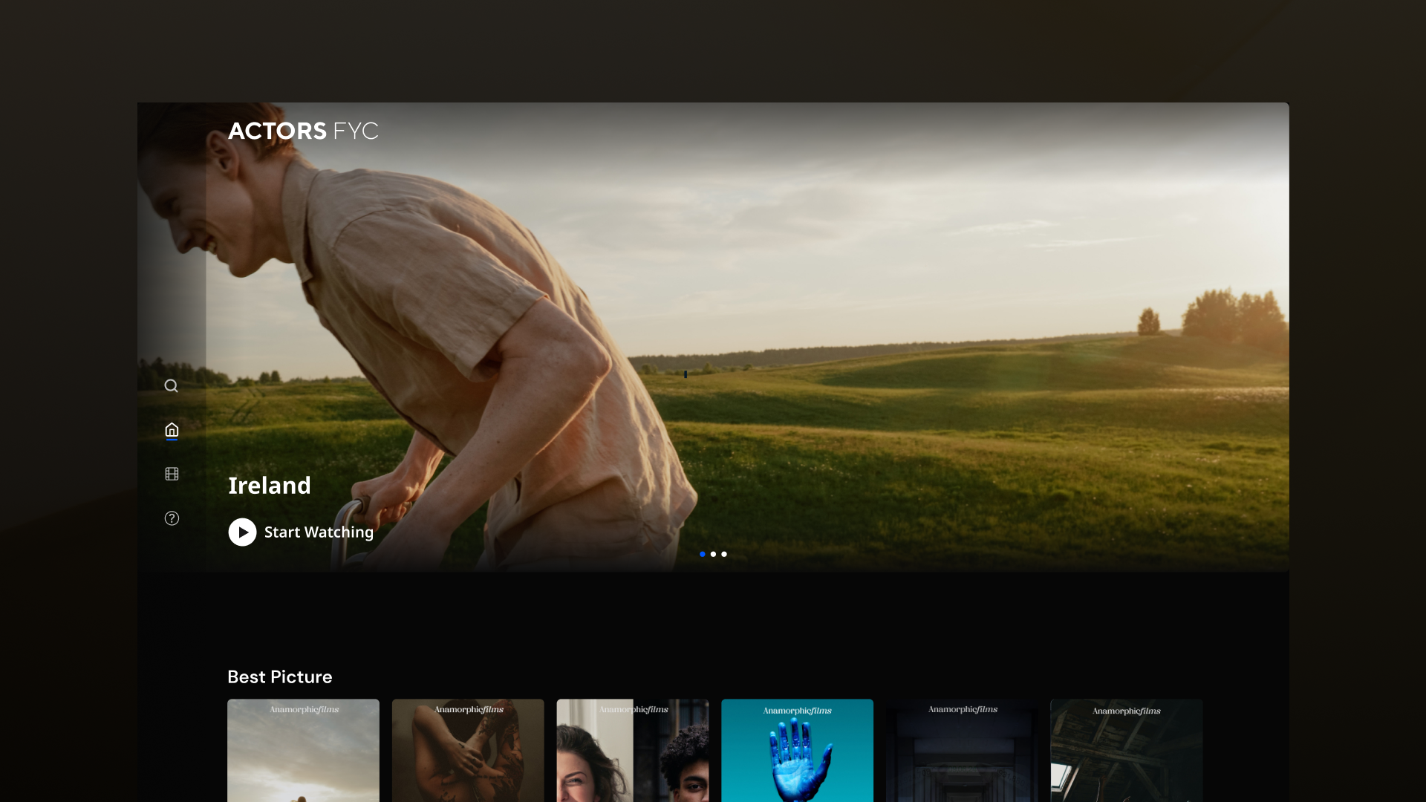Open the poster showing a tattooed back
Viewport: 1426px width, 802px height.
coord(468,750)
